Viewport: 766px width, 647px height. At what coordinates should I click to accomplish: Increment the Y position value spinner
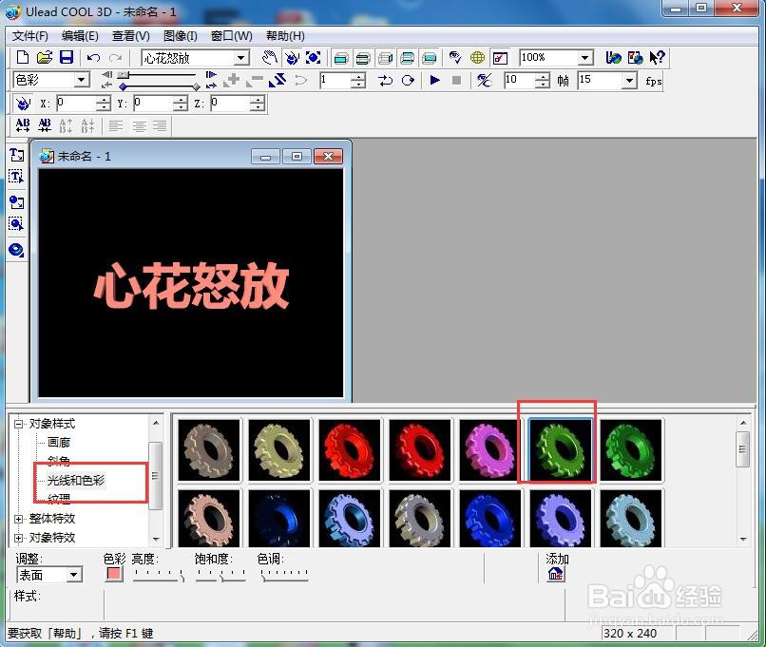click(181, 100)
